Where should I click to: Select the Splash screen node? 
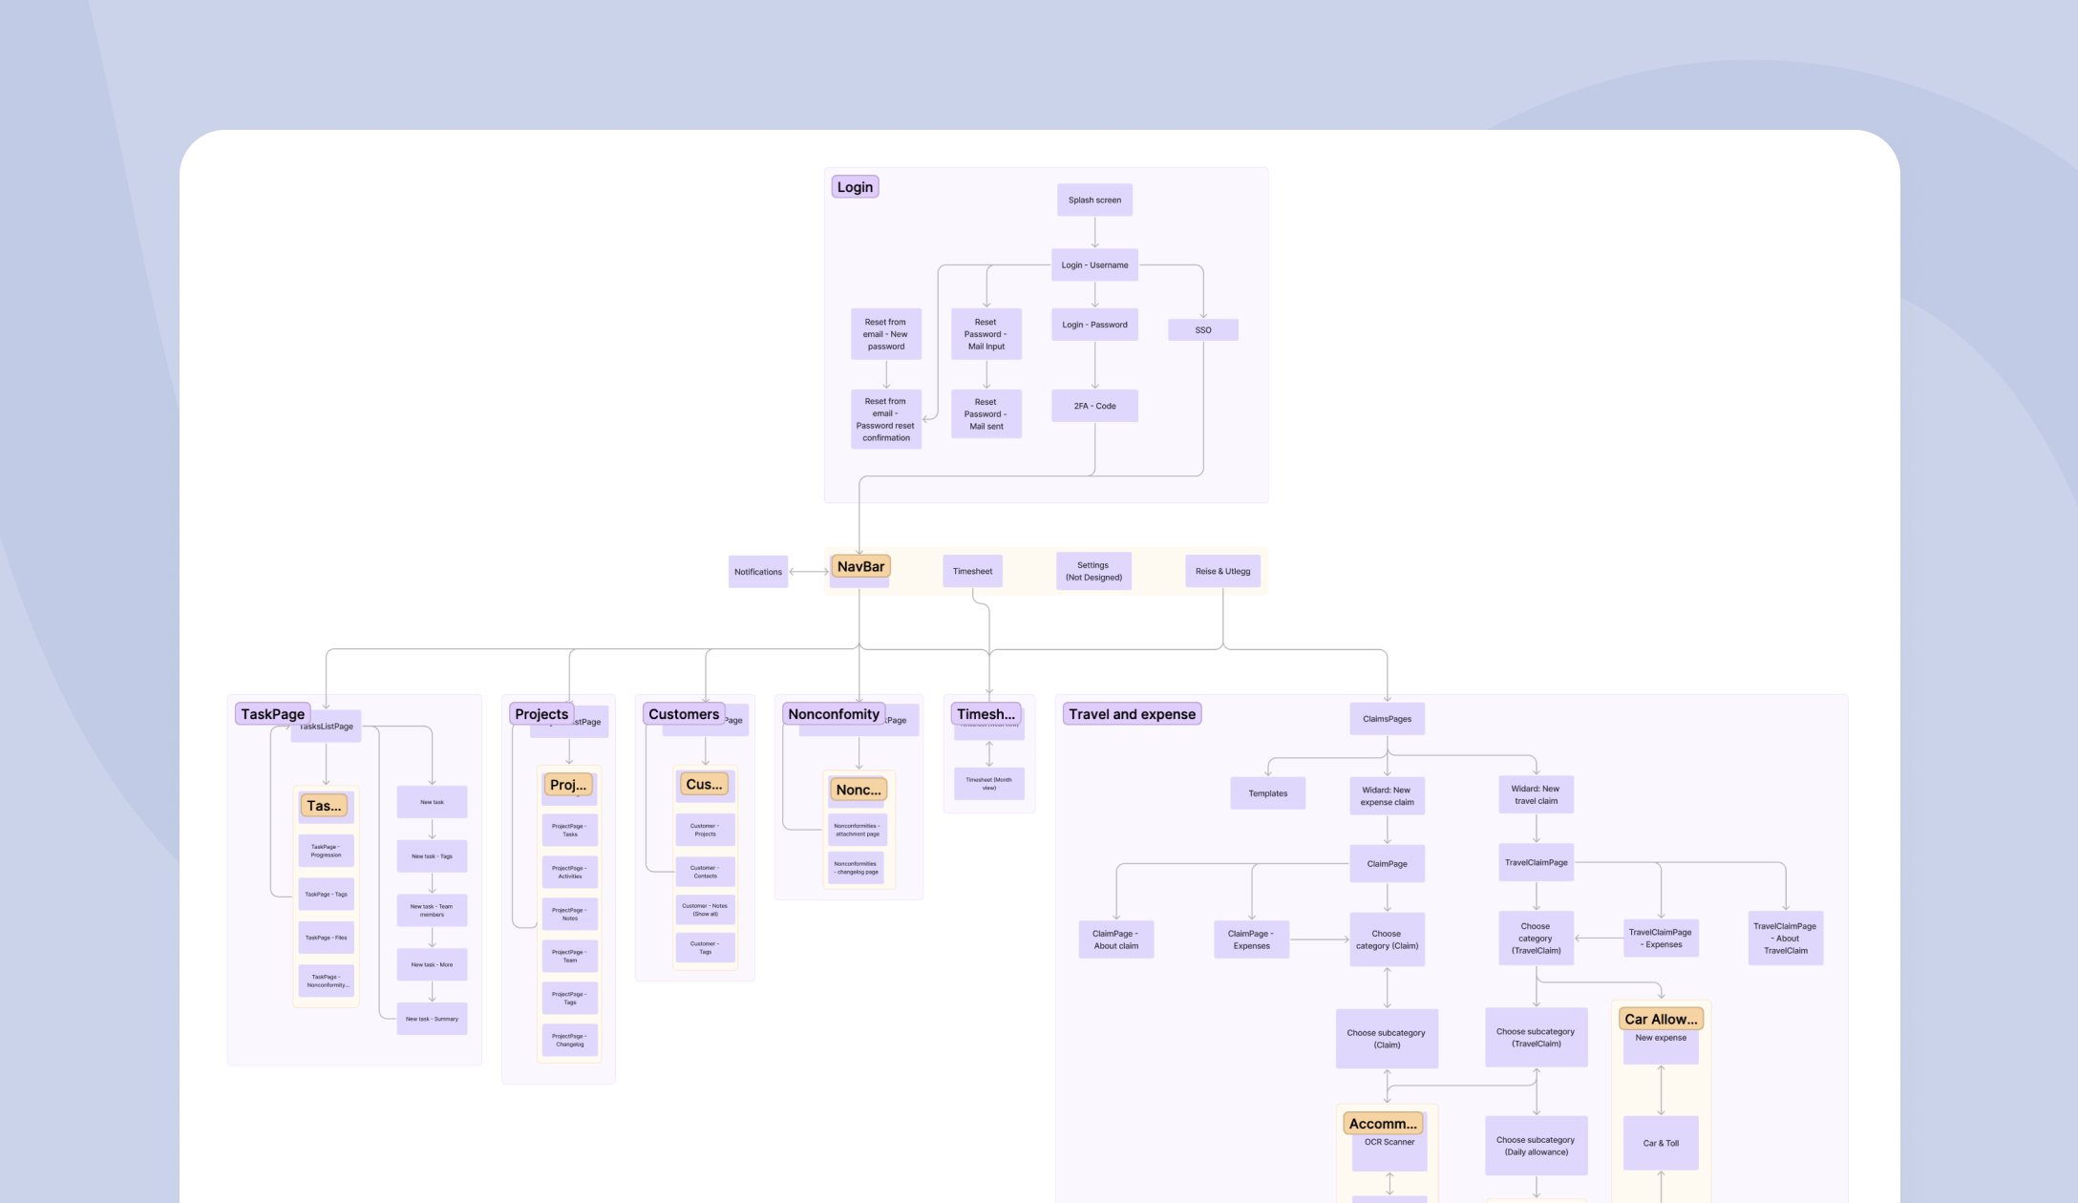click(x=1094, y=200)
